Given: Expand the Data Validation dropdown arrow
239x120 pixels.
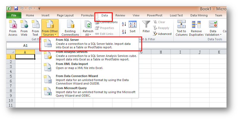Looking at the screenshot, I should pyautogui.click(x=221, y=35).
